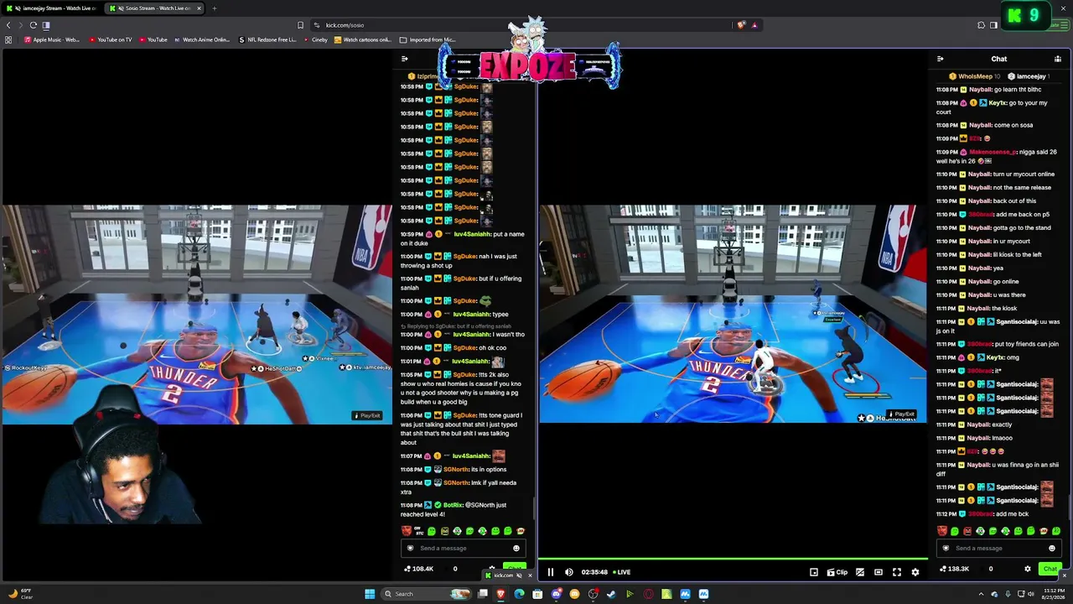Image resolution: width=1073 pixels, height=604 pixels.
Task: Open the Opera browser in the taskbar
Action: tap(648, 594)
